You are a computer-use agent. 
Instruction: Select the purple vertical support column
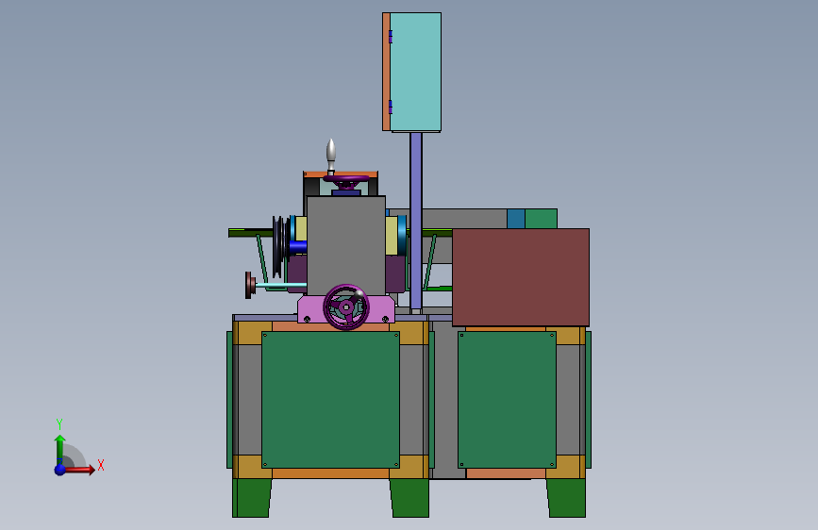coord(416,221)
